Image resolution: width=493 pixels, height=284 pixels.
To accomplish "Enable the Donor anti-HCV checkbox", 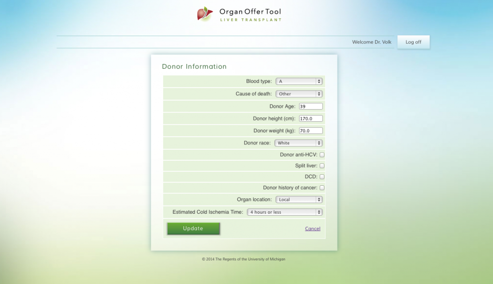I will 322,155.
